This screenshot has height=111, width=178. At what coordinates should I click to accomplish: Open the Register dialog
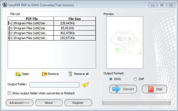tap(78, 103)
